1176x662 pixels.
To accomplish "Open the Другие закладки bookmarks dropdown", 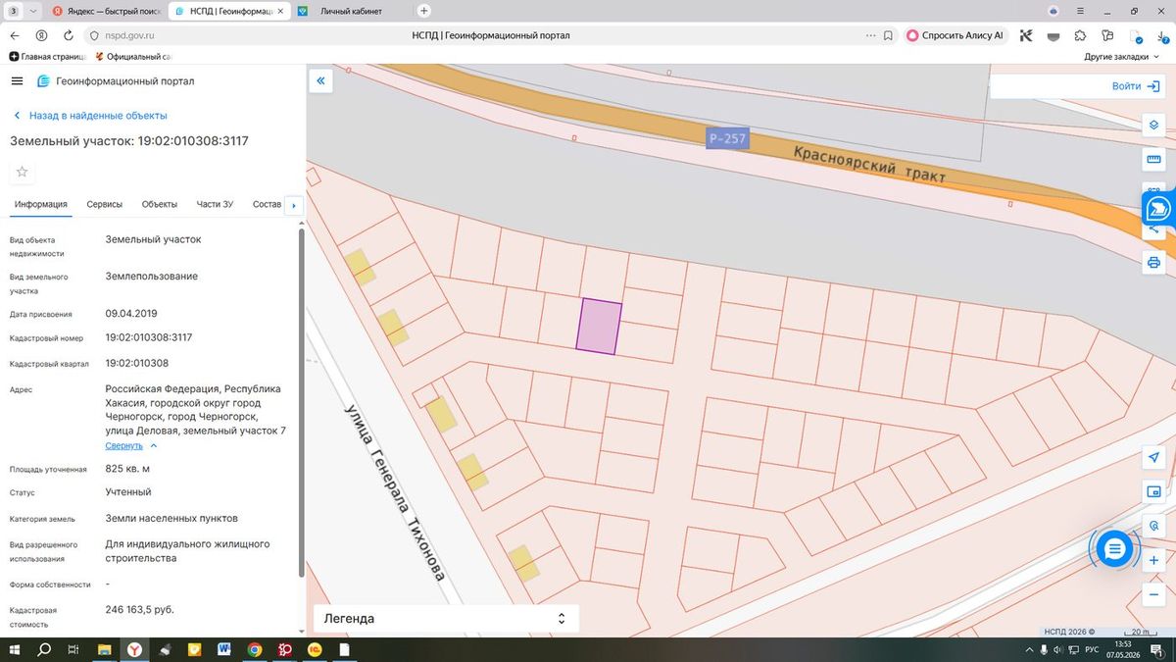I will click(1121, 57).
